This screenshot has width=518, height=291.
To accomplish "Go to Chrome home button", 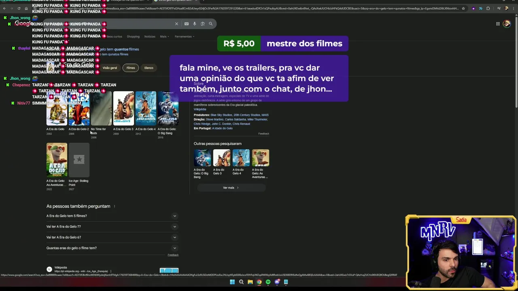I will point(26,8).
